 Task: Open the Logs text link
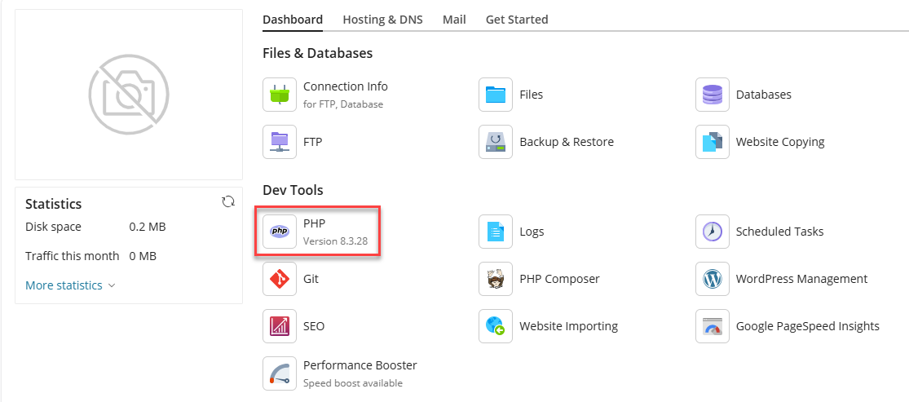[x=532, y=232]
